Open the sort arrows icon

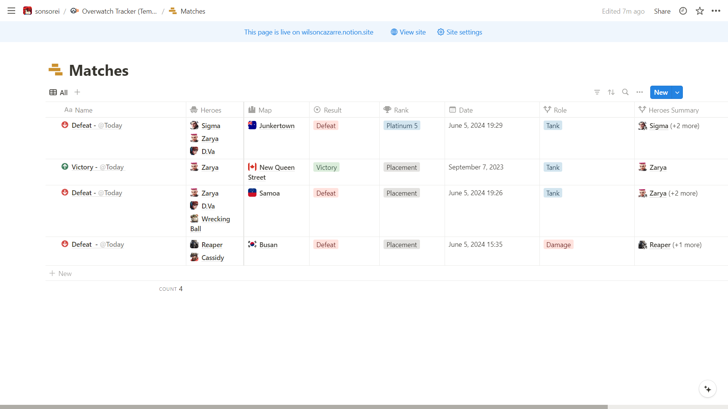[611, 92]
